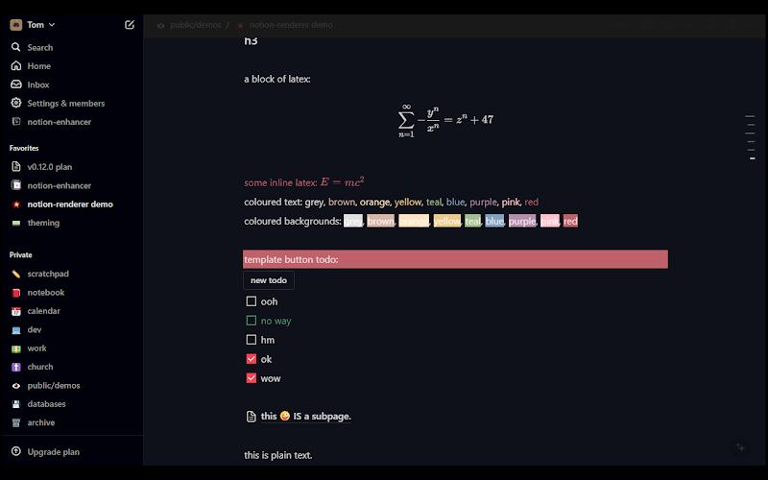The image size is (768, 480).
Task: Click the notebook red book icon
Action: [x=16, y=293]
